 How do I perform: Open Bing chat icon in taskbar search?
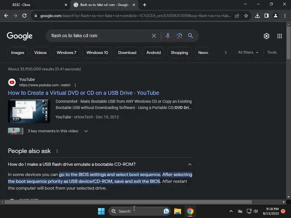[x=166, y=211]
